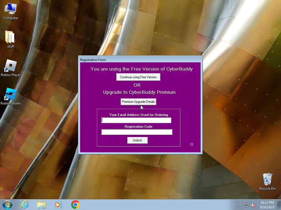
Task: Launch Internet Explorer from taskbar
Action: (x=24, y=205)
